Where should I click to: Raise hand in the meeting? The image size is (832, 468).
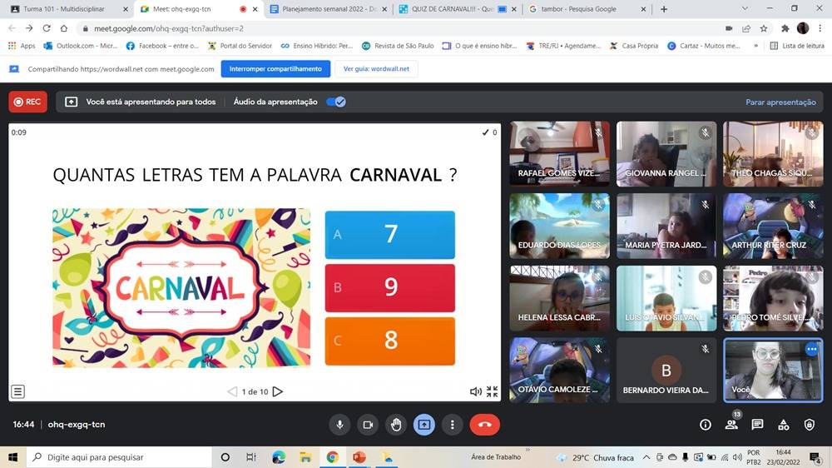[x=396, y=425]
